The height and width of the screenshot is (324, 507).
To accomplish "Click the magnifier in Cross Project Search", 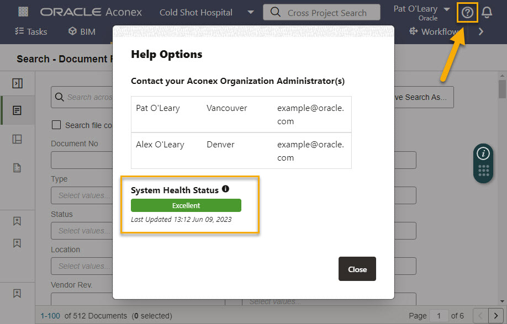I will [275, 12].
